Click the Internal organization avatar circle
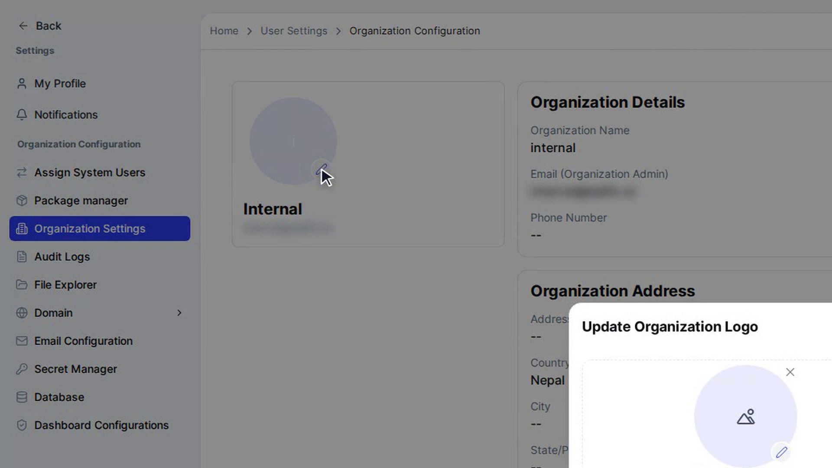The height and width of the screenshot is (468, 832). (293, 141)
